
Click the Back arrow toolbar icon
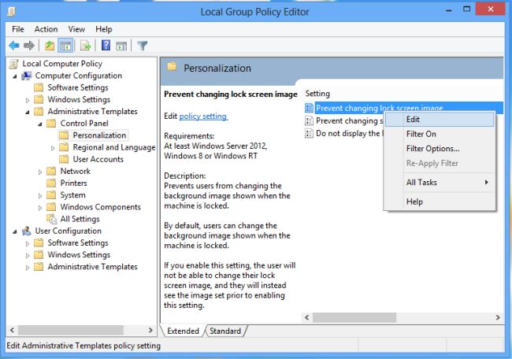click(x=13, y=46)
